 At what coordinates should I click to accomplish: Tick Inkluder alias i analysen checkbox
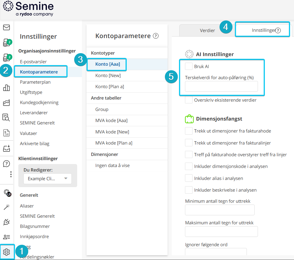point(189,178)
